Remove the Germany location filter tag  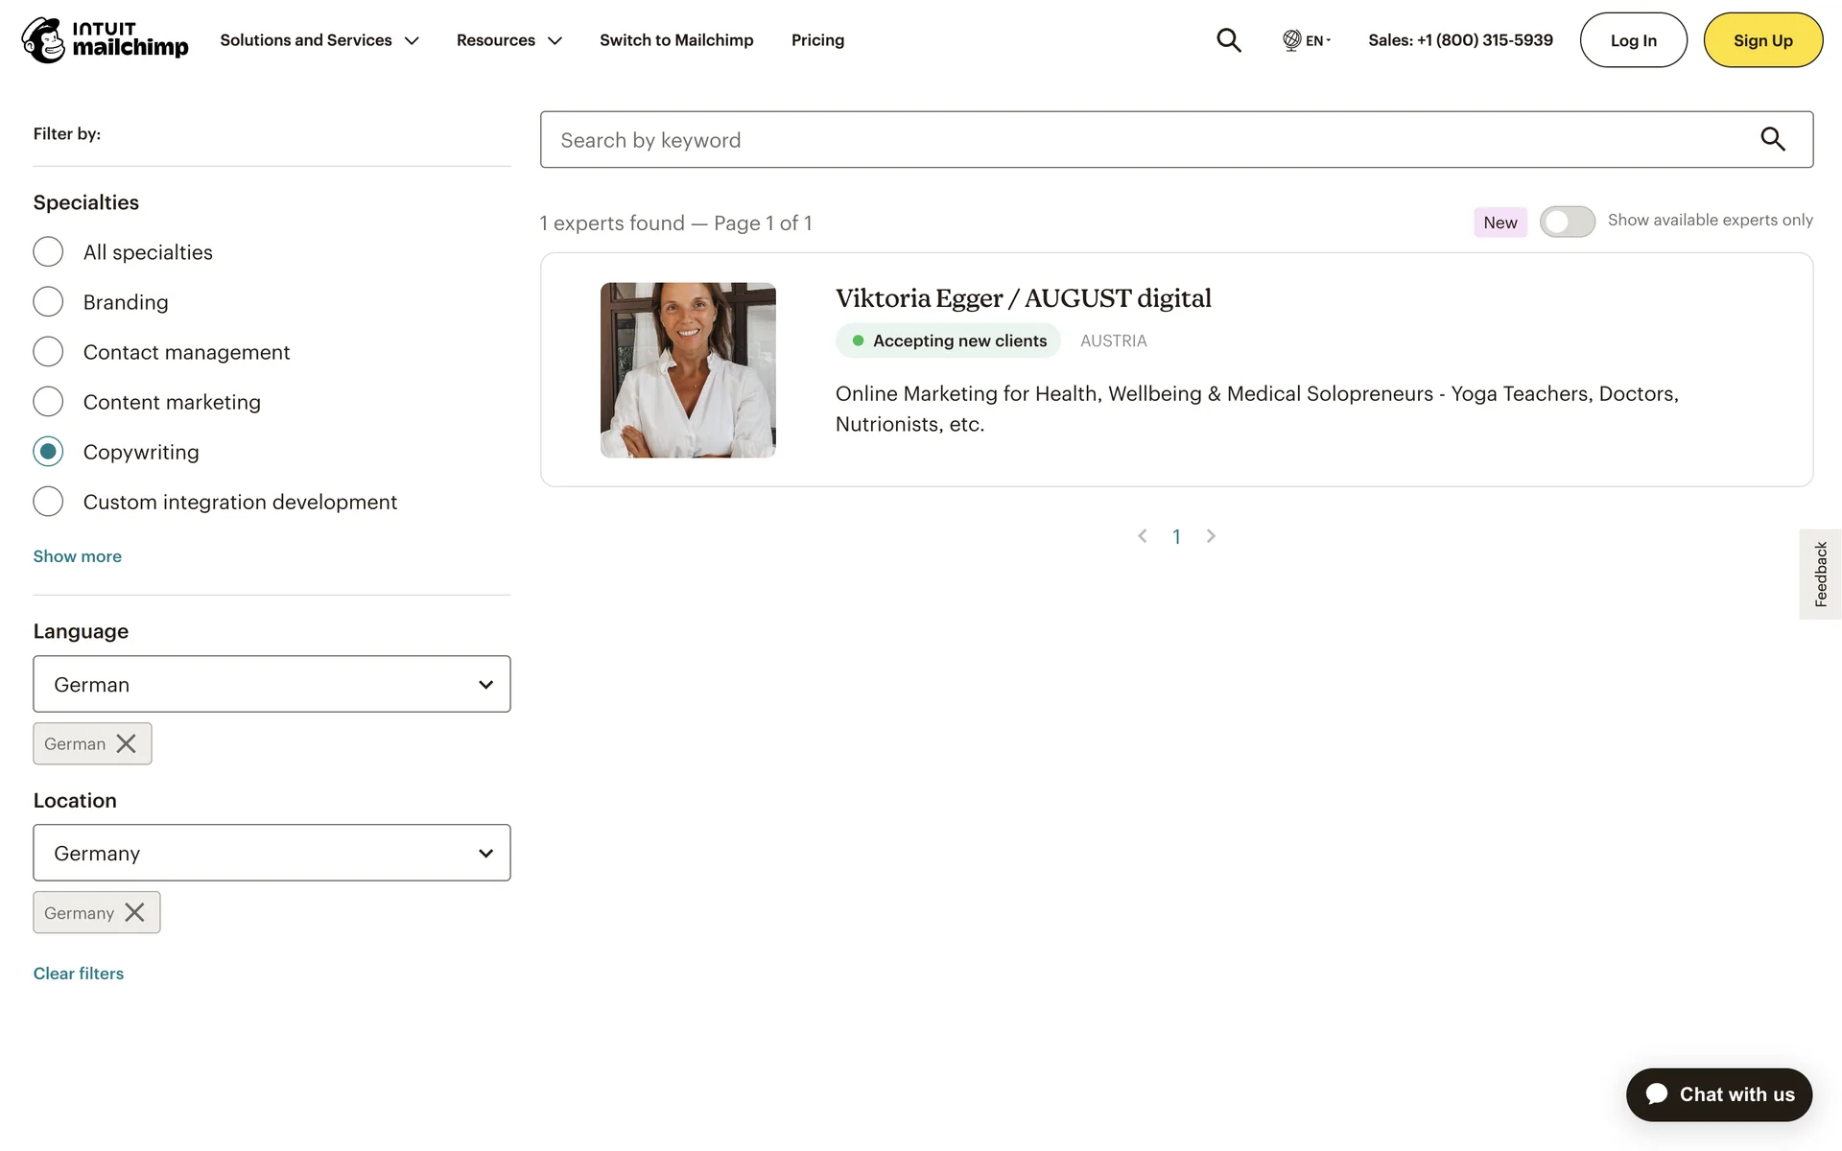134,912
